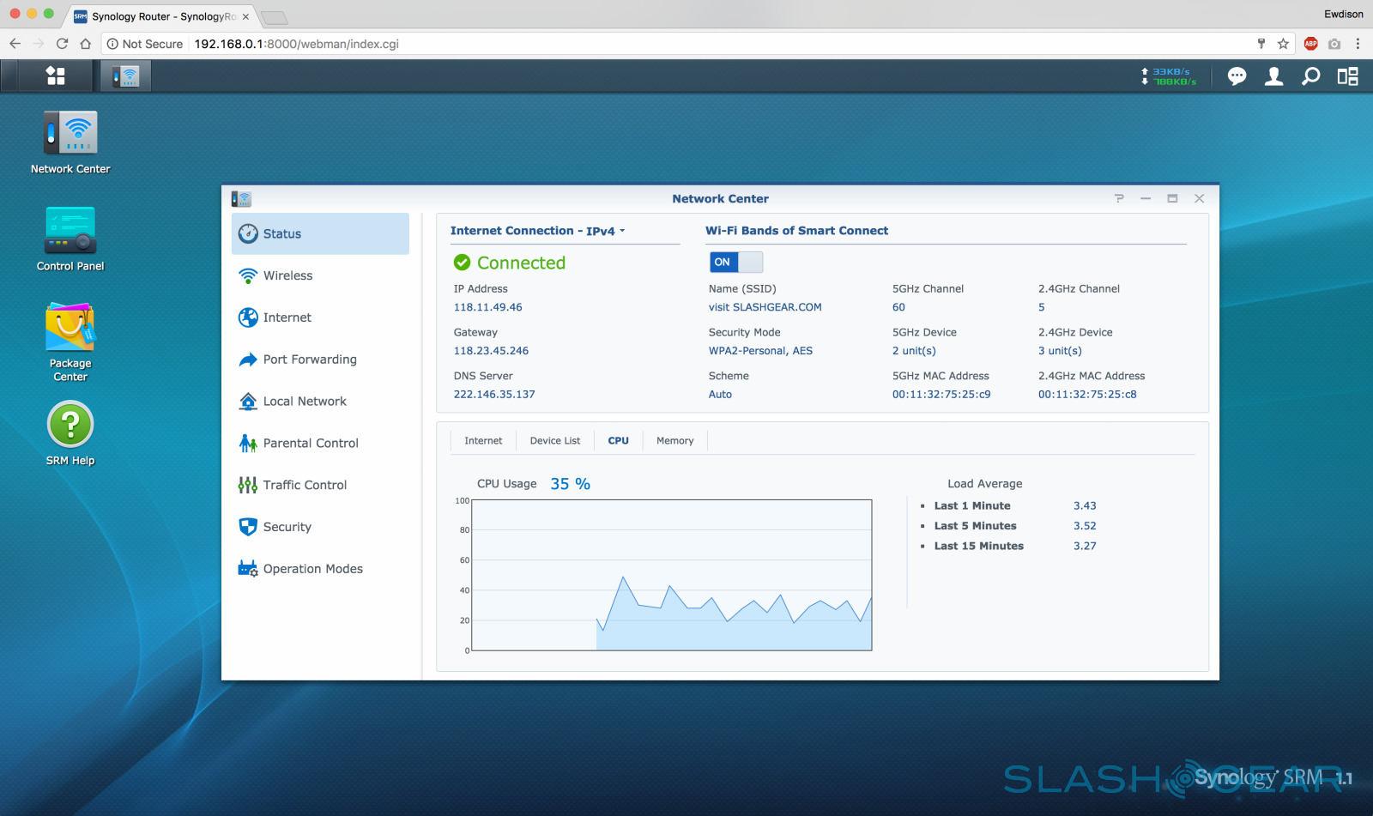Open new browser tab button
Image resolution: width=1373 pixels, height=816 pixels.
[274, 18]
